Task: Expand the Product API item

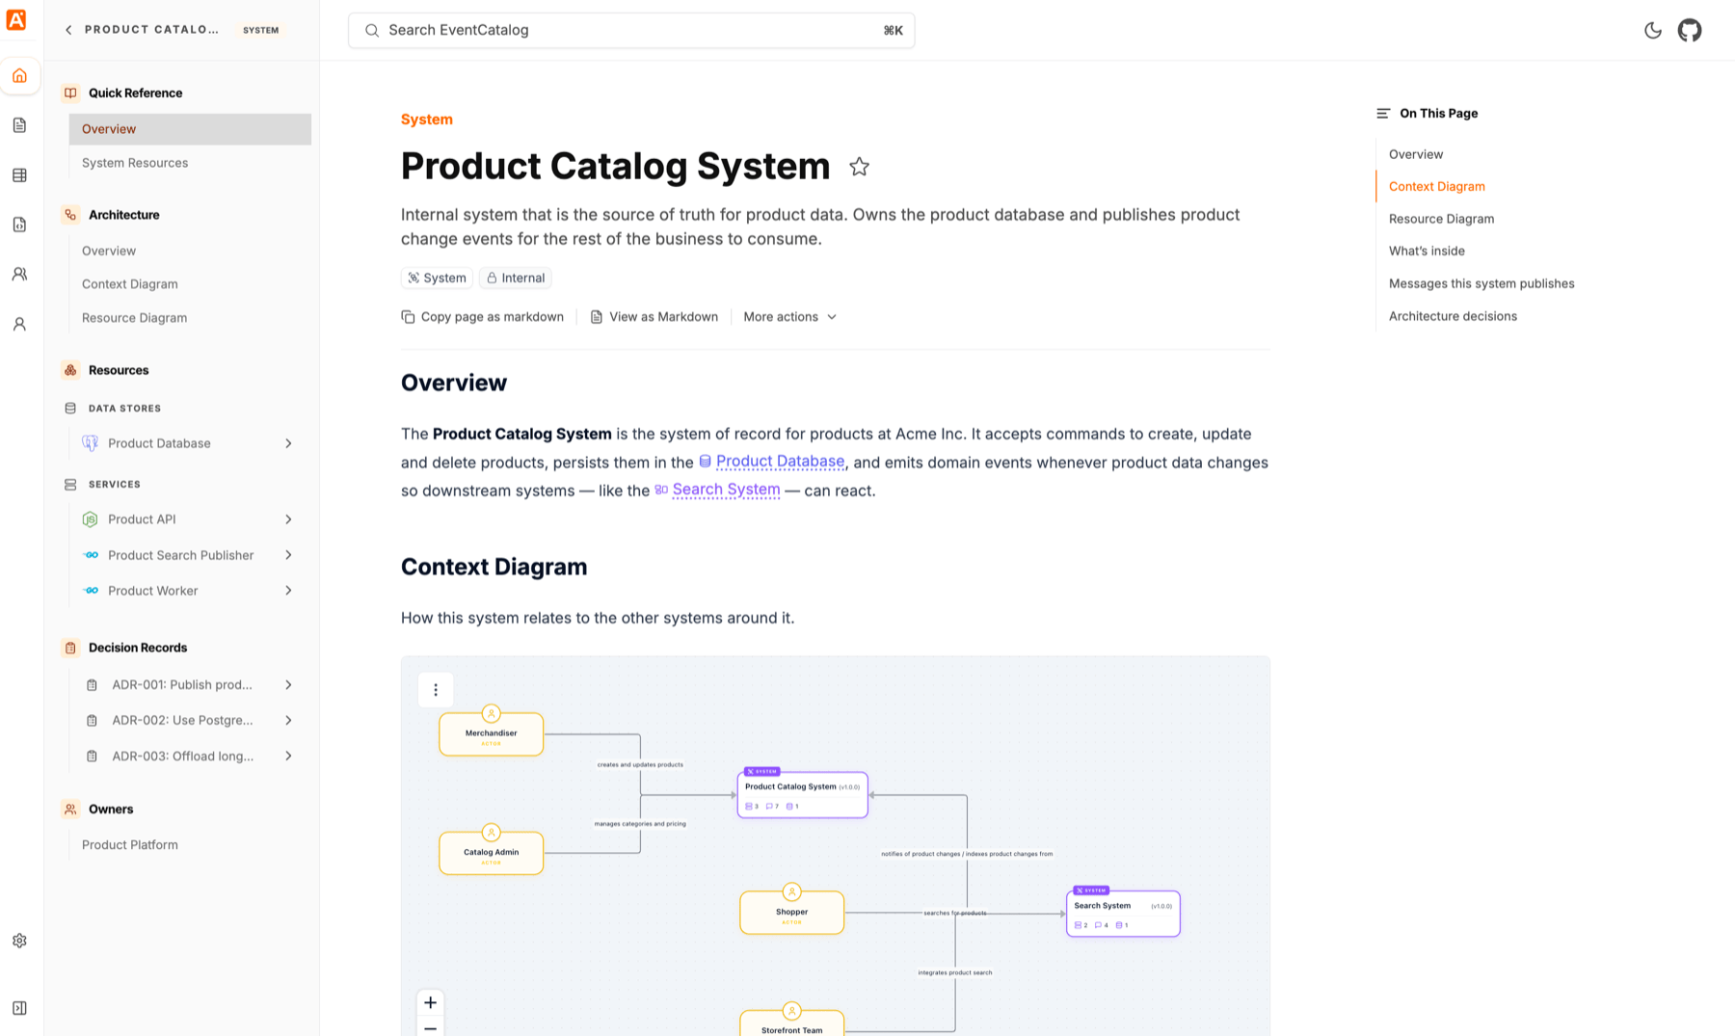Action: (x=288, y=519)
